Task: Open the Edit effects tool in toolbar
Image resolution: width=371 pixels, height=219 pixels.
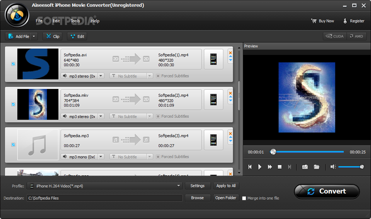Action: [x=77, y=36]
